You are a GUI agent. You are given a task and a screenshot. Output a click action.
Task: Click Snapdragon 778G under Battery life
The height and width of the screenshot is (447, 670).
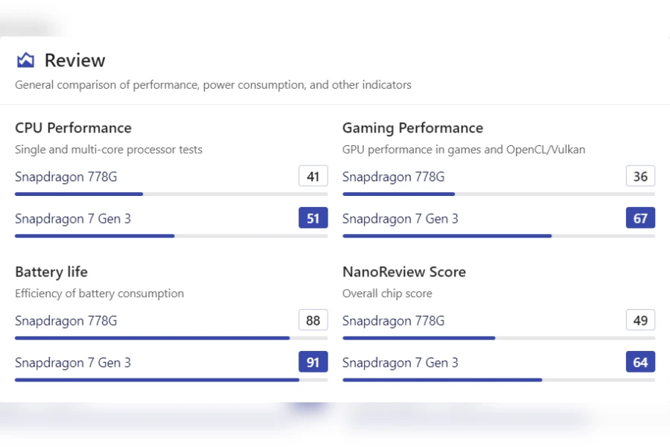click(x=66, y=320)
